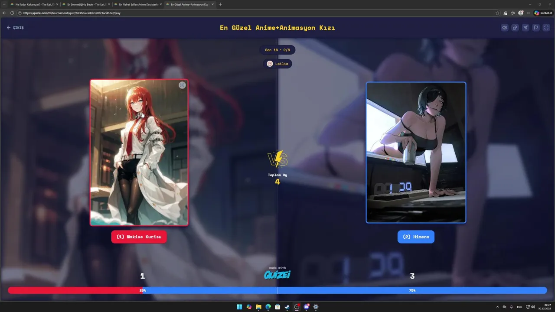Click the 'Son 16 • 2/8' round badge

[277, 50]
